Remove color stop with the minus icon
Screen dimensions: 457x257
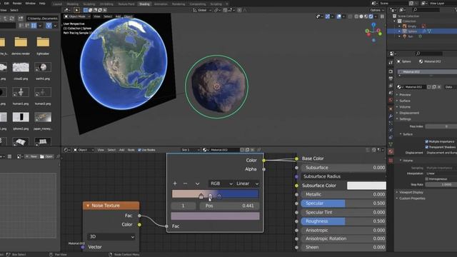186,183
